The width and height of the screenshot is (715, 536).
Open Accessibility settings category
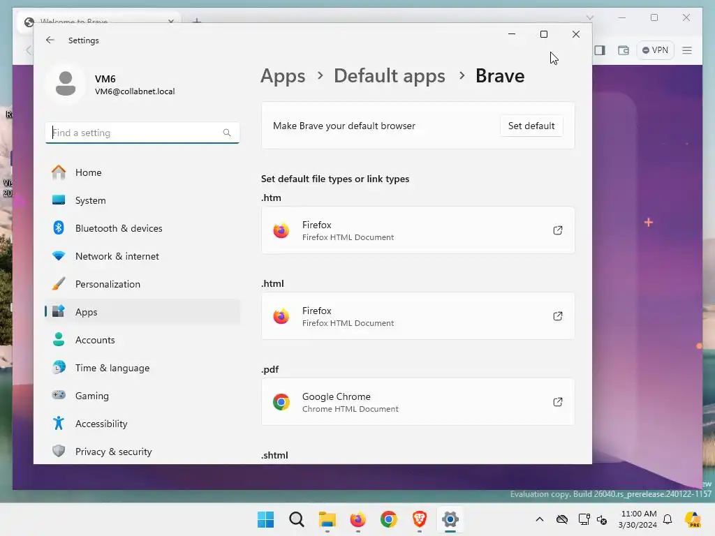pos(142,424)
